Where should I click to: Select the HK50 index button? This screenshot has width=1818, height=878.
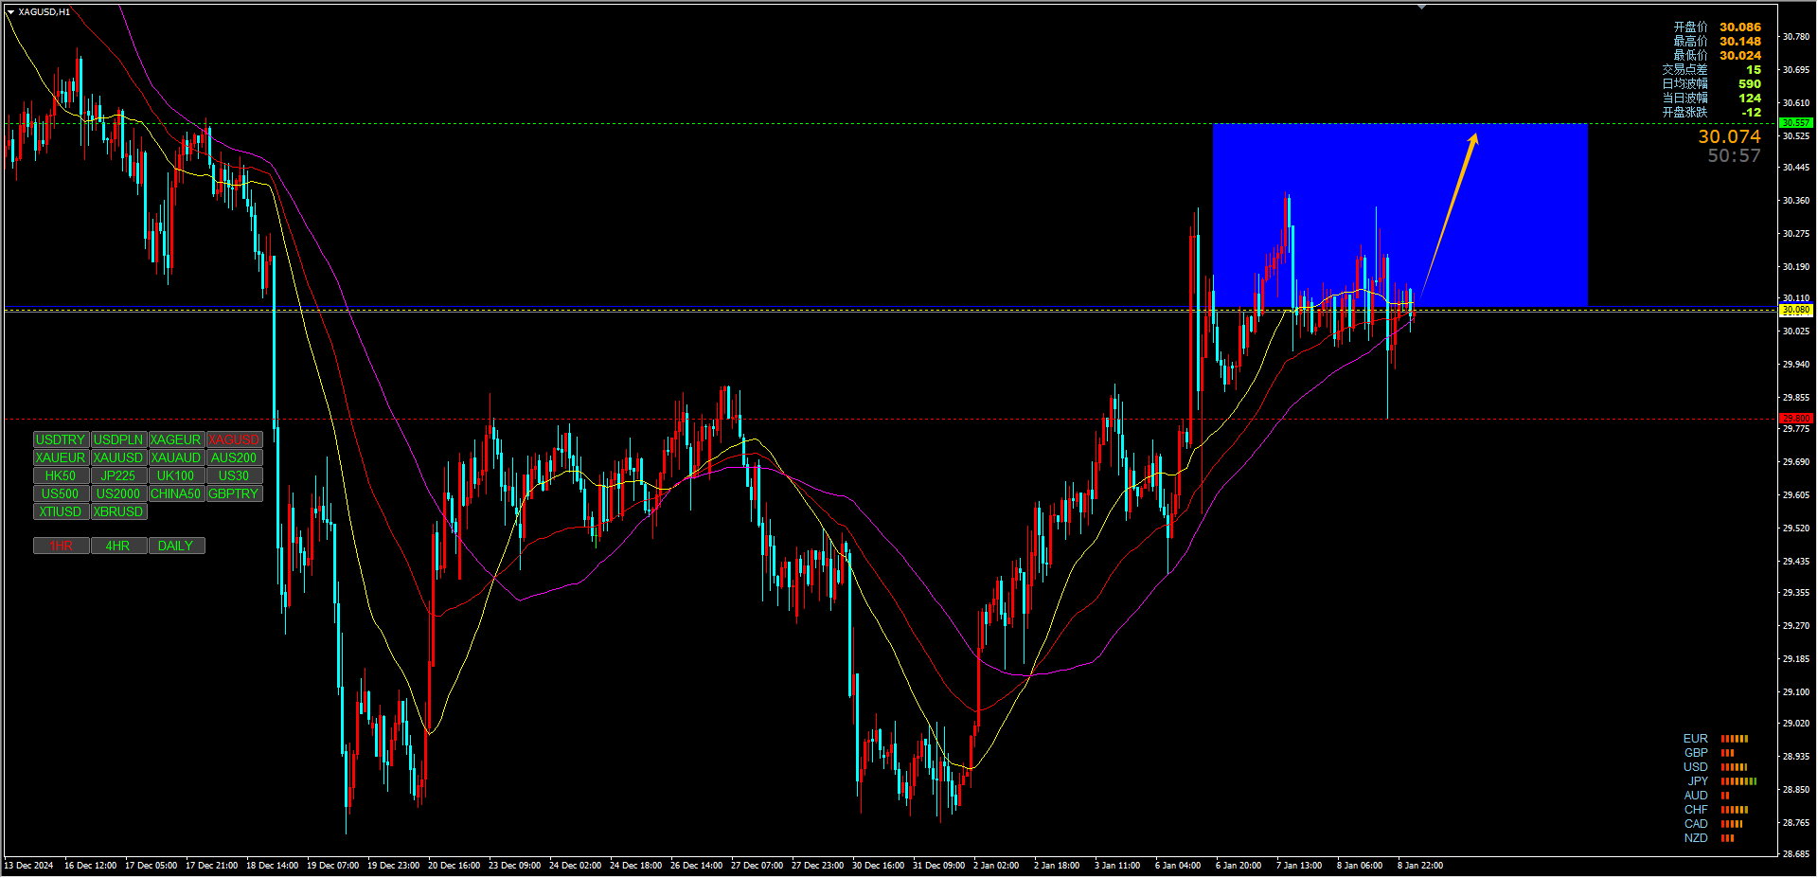click(x=61, y=476)
